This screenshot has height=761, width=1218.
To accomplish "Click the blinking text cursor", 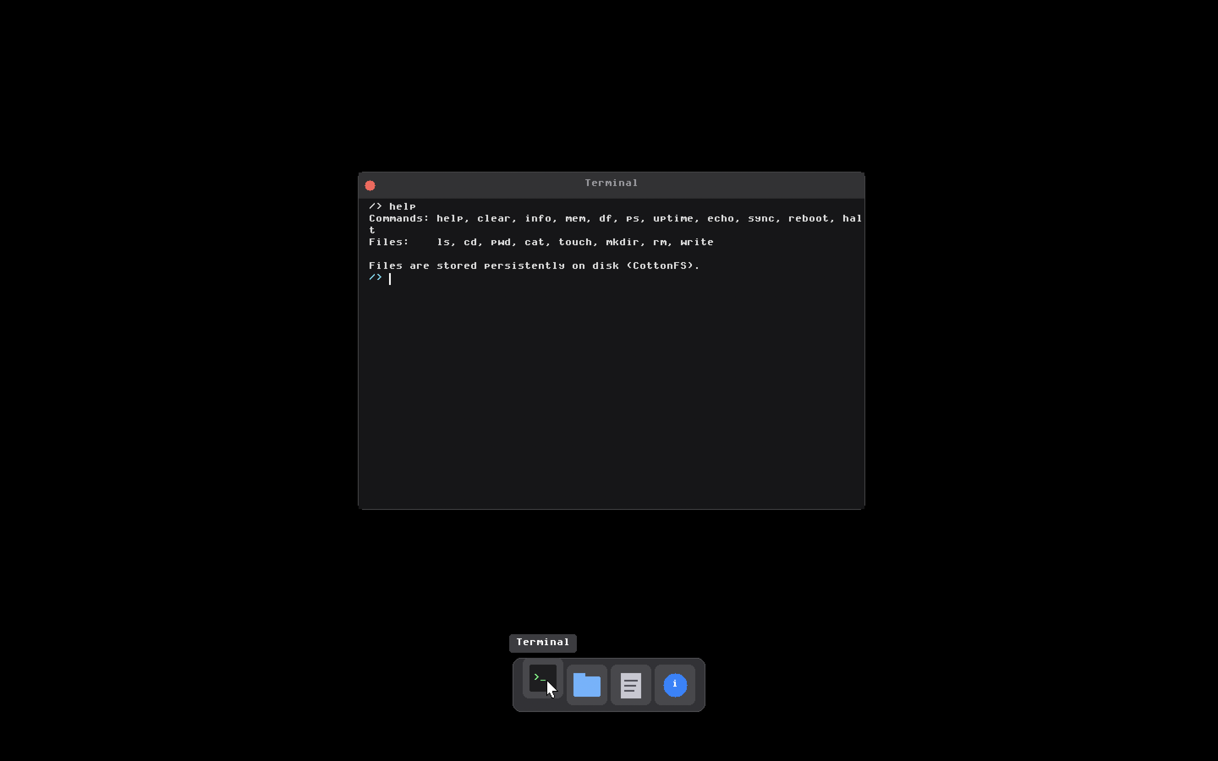I will pos(390,278).
